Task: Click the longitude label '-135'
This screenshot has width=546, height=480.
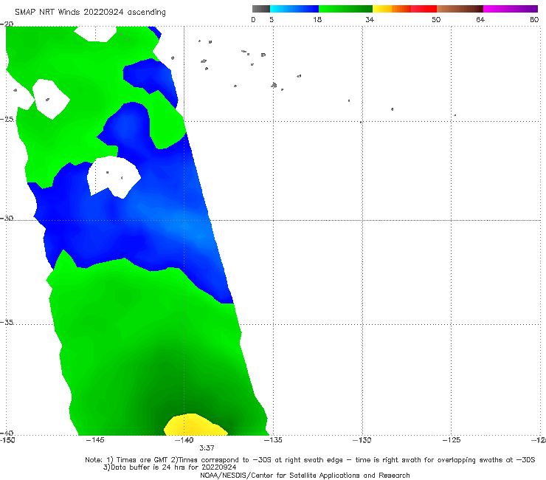Action: point(273,440)
